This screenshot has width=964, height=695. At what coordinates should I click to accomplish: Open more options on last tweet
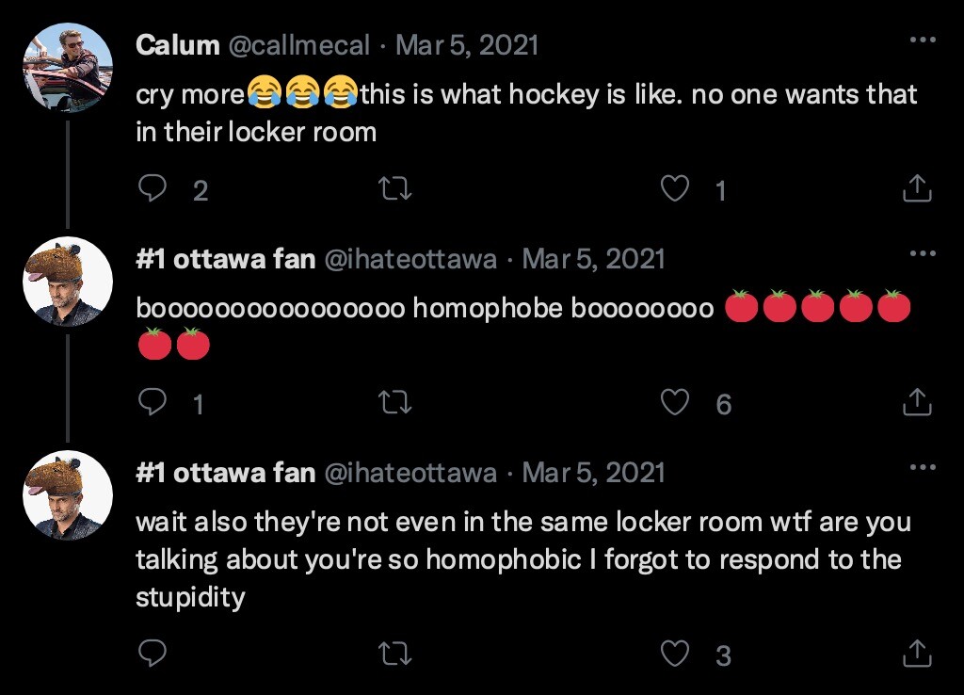[923, 467]
